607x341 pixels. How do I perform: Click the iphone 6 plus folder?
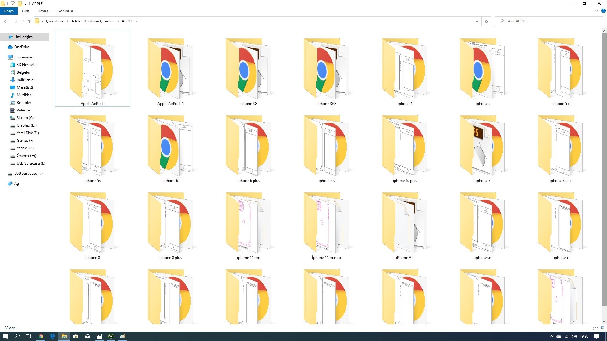point(248,146)
